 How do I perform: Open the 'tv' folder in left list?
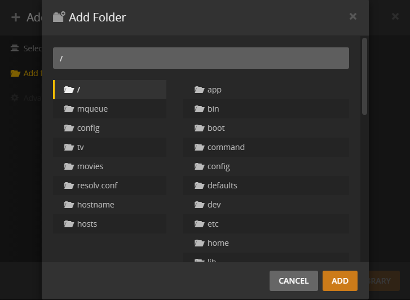point(110,147)
